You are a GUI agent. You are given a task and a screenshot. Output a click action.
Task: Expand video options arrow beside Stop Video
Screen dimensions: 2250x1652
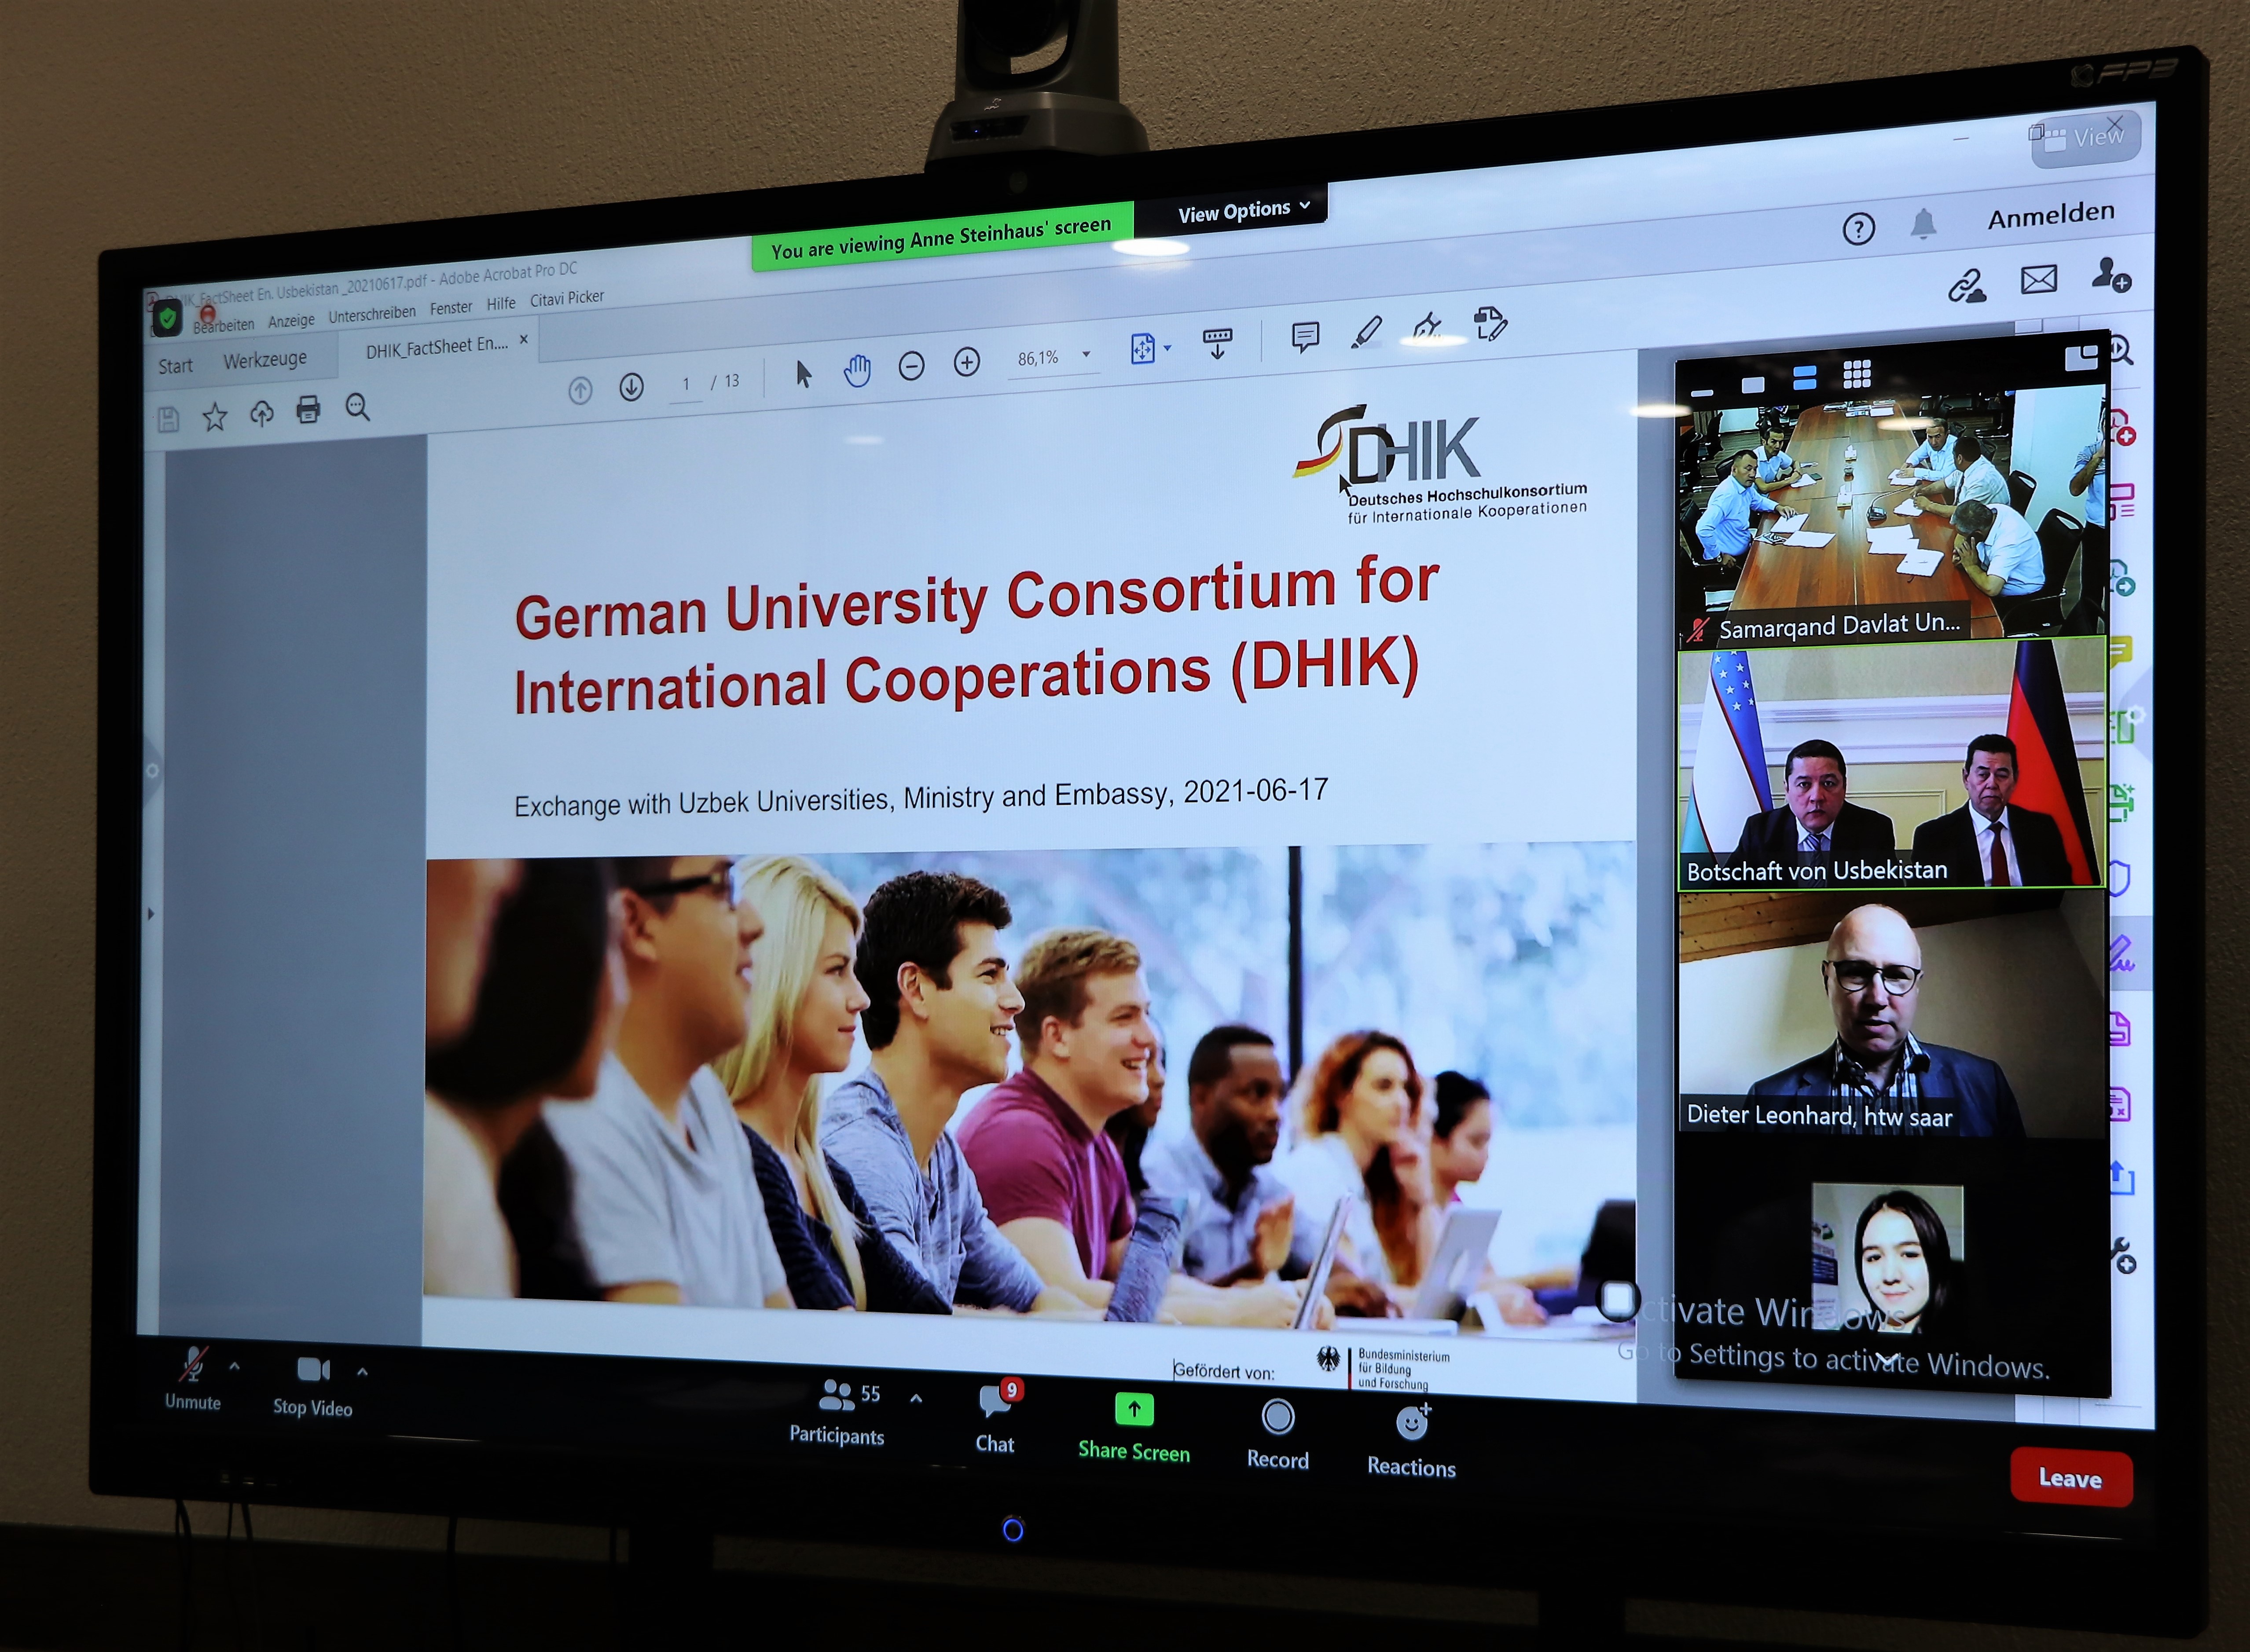point(362,1372)
